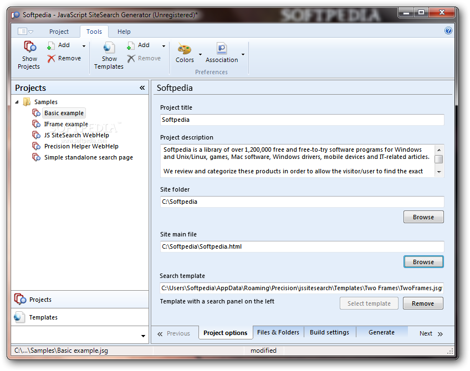
Task: Select Precision Helper WebHelp item
Action: pyautogui.click(x=81, y=146)
